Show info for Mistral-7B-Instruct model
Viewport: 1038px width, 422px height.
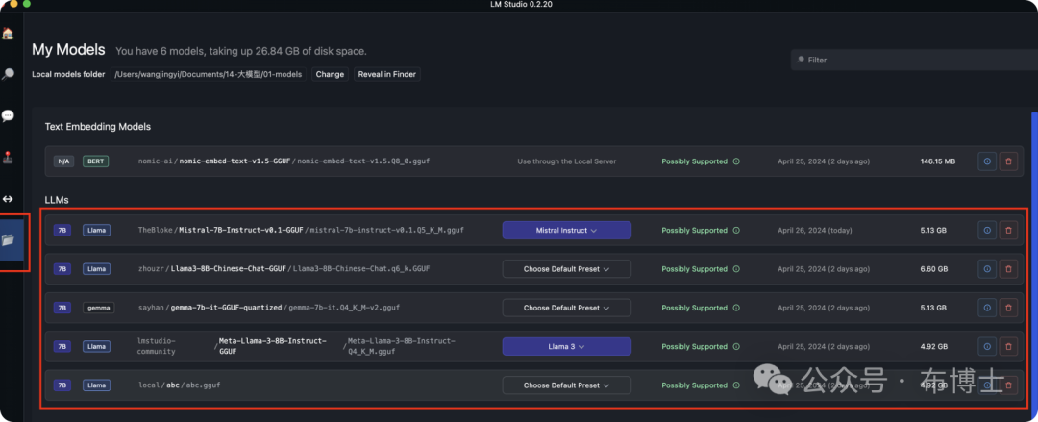pos(987,230)
